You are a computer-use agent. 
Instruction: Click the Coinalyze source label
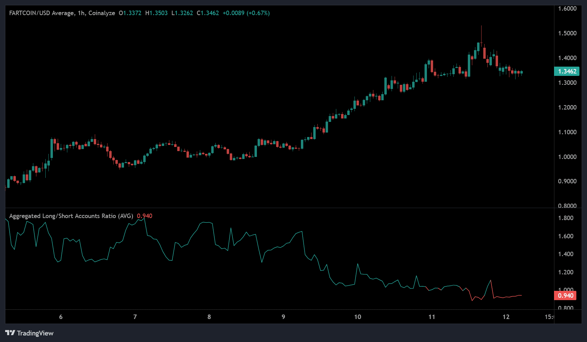click(x=102, y=13)
